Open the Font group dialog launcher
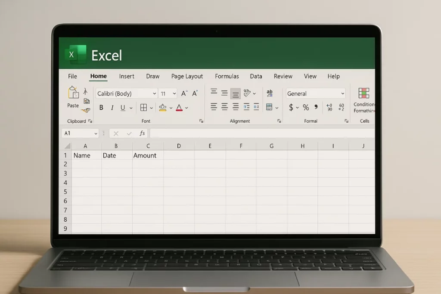The width and height of the screenshot is (441, 294). click(x=201, y=121)
